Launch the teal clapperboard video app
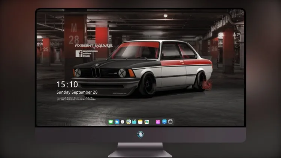The height and width of the screenshot is (158, 281). [134, 122]
